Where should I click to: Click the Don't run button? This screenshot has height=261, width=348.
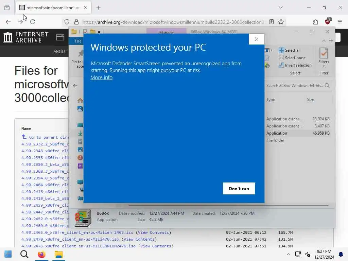tap(239, 188)
